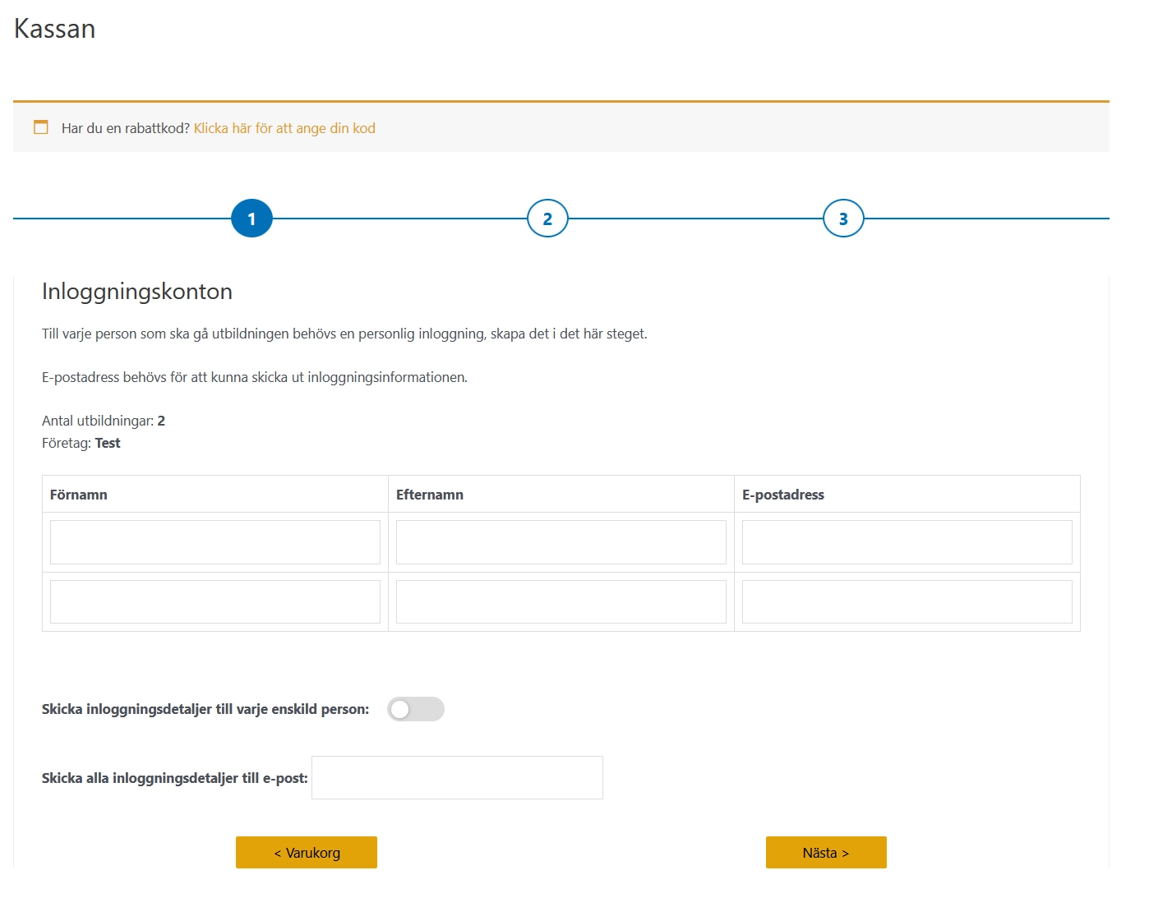Select step 2 in the checkout progress bar
Image resolution: width=1149 pixels, height=907 pixels.
pos(547,218)
